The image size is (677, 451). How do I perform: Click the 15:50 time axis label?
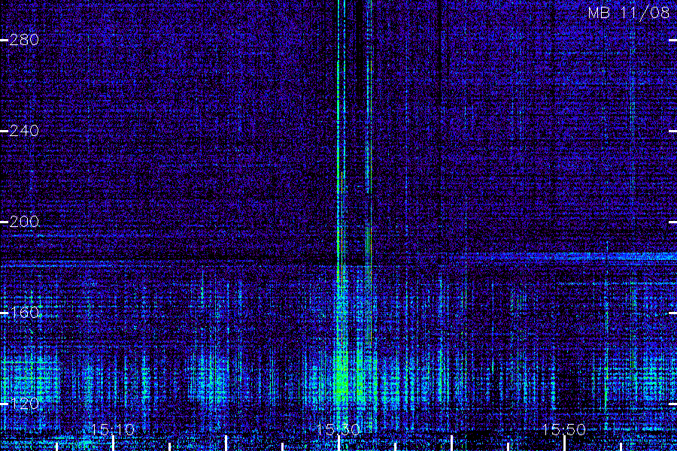(x=564, y=429)
